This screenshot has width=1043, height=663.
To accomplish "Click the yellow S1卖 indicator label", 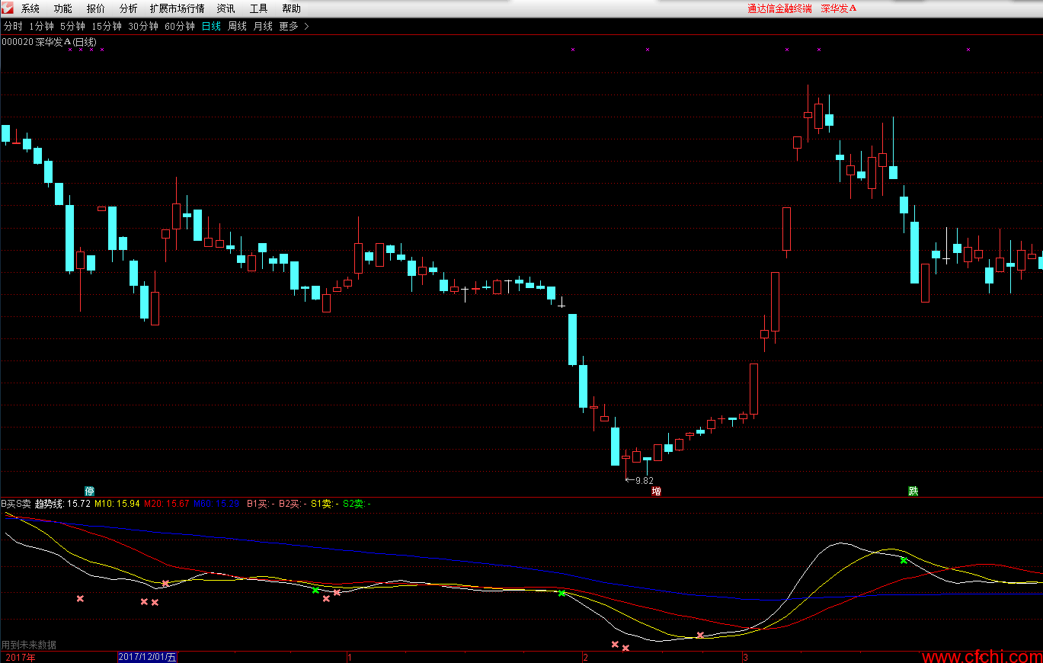I will 325,504.
